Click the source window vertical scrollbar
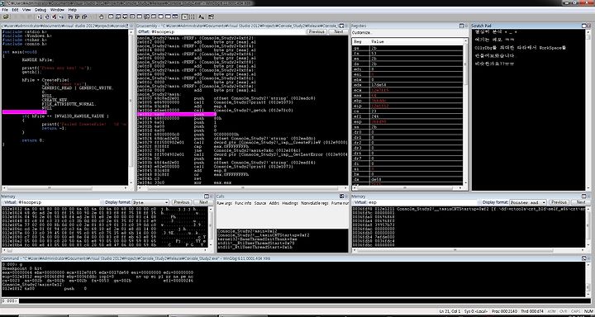 [131, 107]
